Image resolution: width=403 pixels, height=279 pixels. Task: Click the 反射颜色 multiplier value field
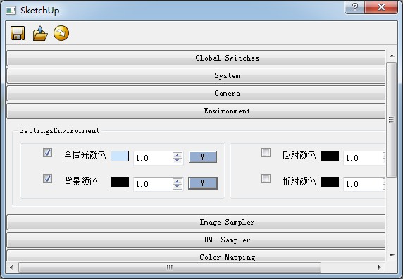(363, 158)
